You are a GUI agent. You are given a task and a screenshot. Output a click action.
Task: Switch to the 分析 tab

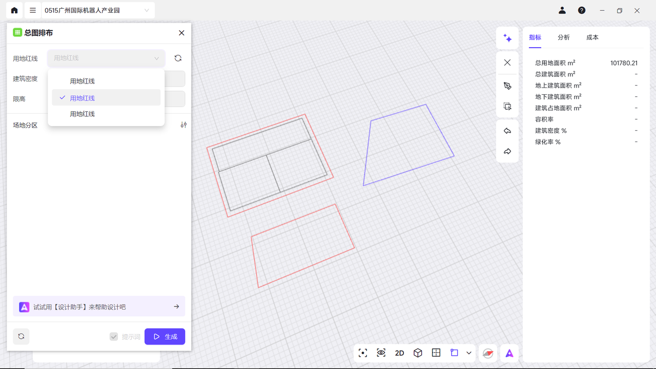[563, 37]
